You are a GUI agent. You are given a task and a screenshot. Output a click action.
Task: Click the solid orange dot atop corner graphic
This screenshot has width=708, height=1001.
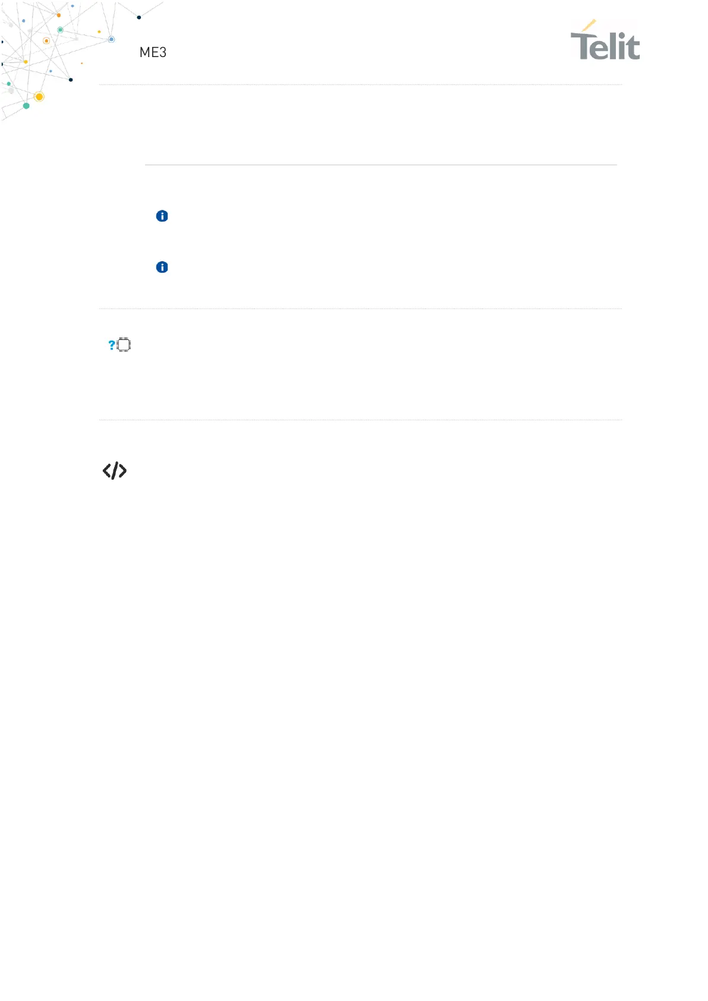(x=58, y=15)
